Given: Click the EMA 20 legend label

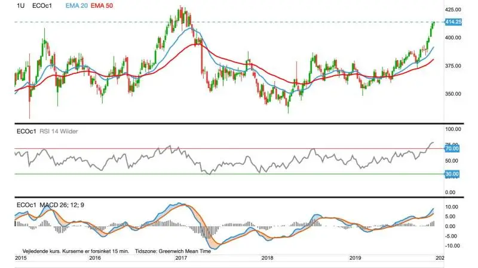Looking at the screenshot, I should coord(76,5).
